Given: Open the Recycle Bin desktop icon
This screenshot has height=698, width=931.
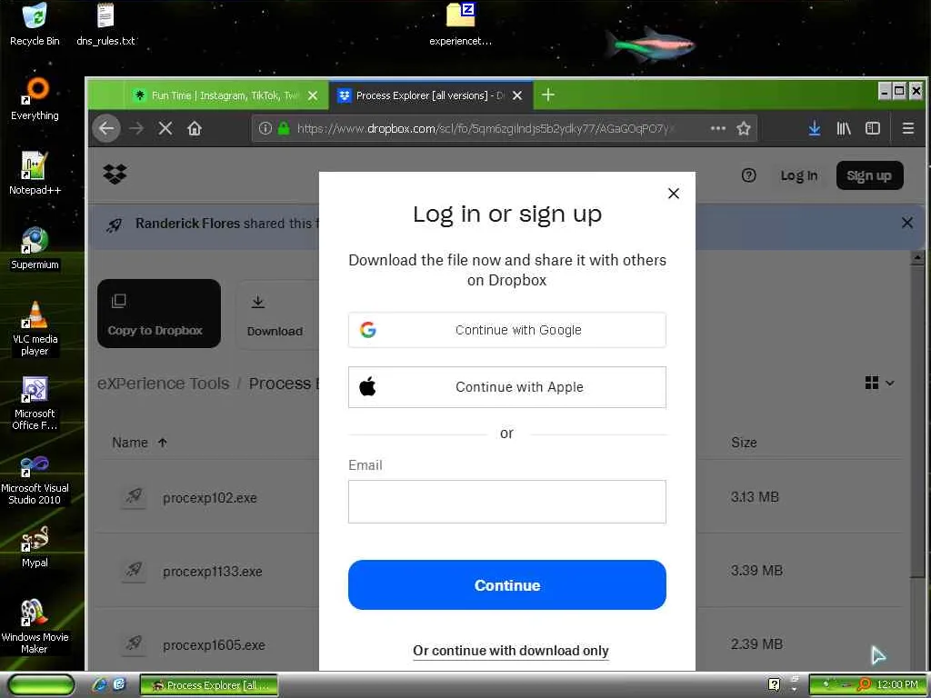Looking at the screenshot, I should tap(35, 24).
